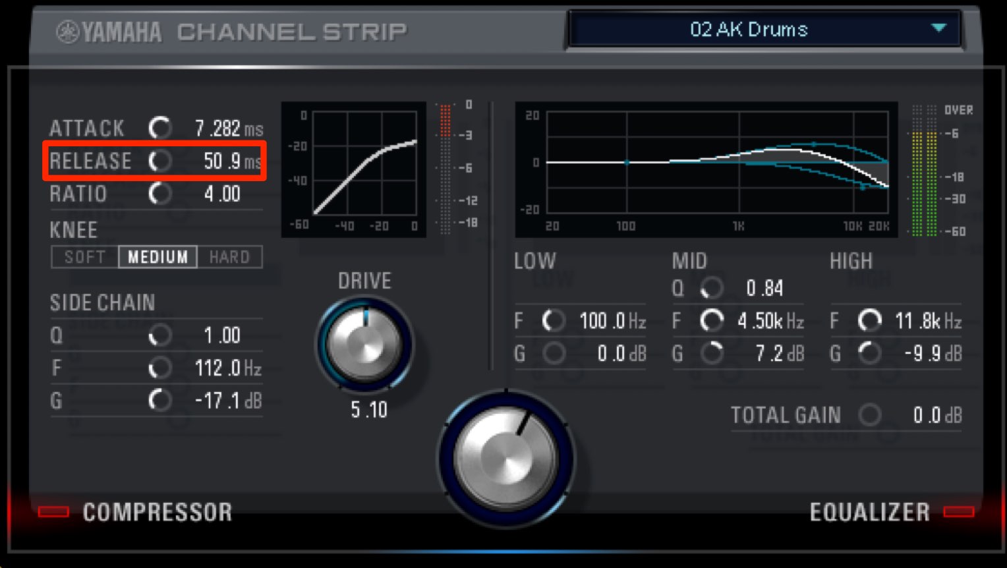Click the side chain Q knob
This screenshot has width=1007, height=568.
point(160,335)
